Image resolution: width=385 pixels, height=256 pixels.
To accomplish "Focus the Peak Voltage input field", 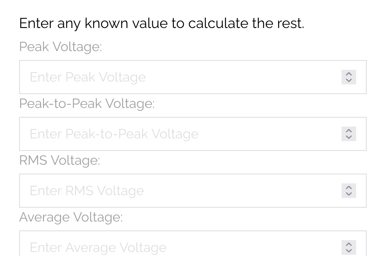I will tap(183, 77).
